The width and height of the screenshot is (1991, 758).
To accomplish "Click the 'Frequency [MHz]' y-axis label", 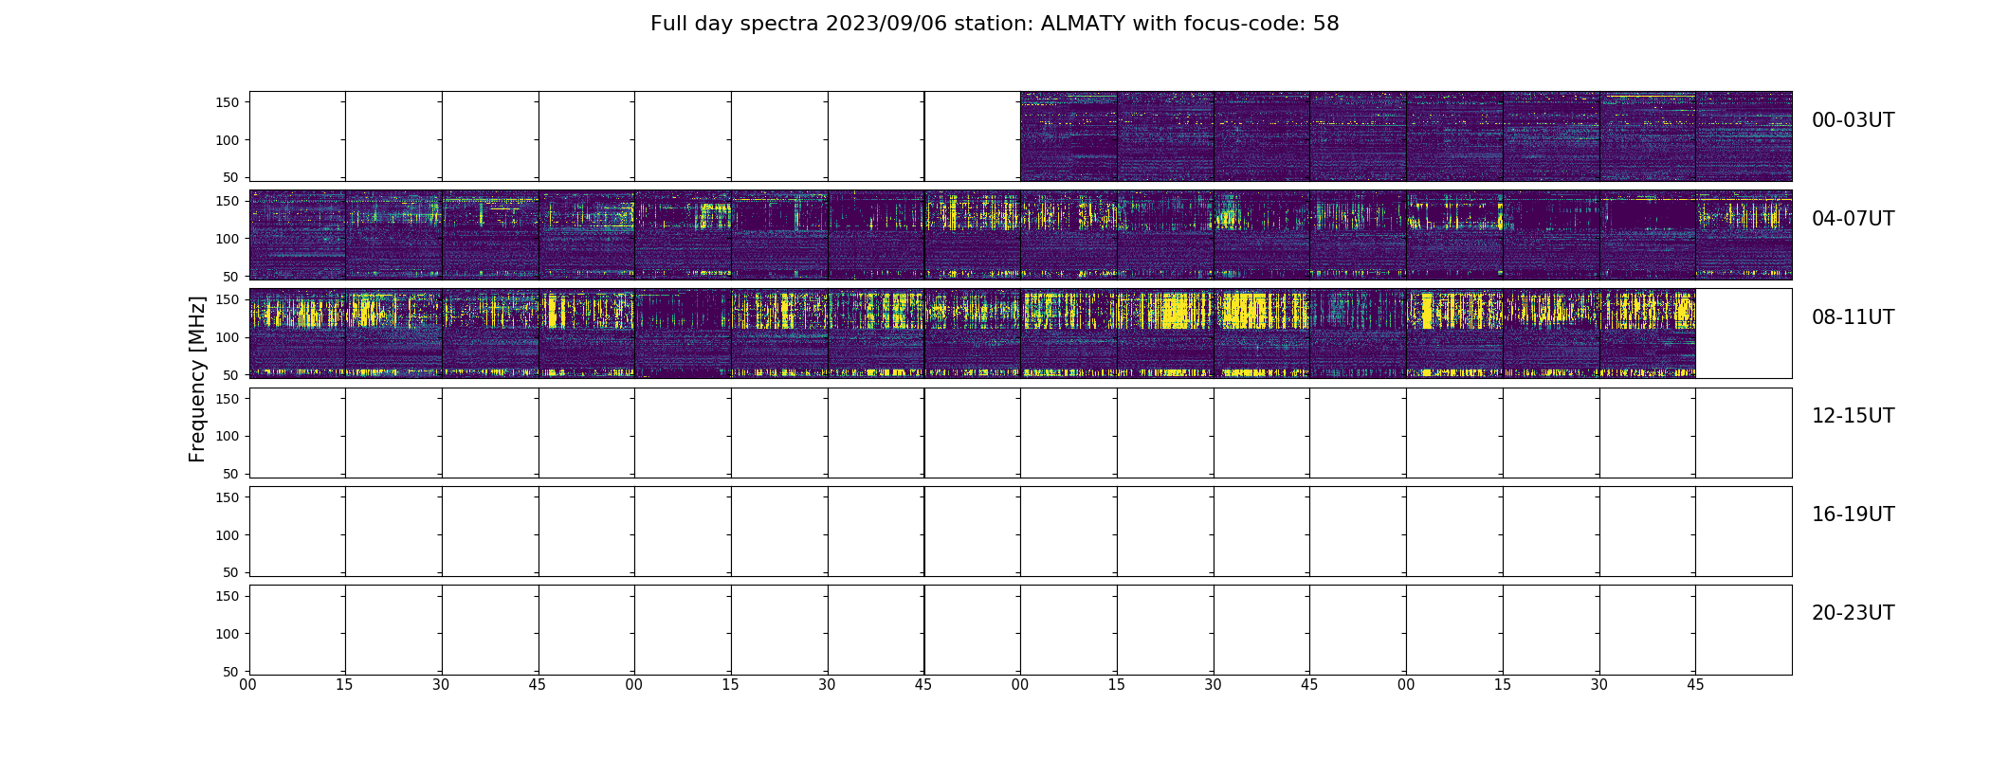I will pyautogui.click(x=197, y=379).
